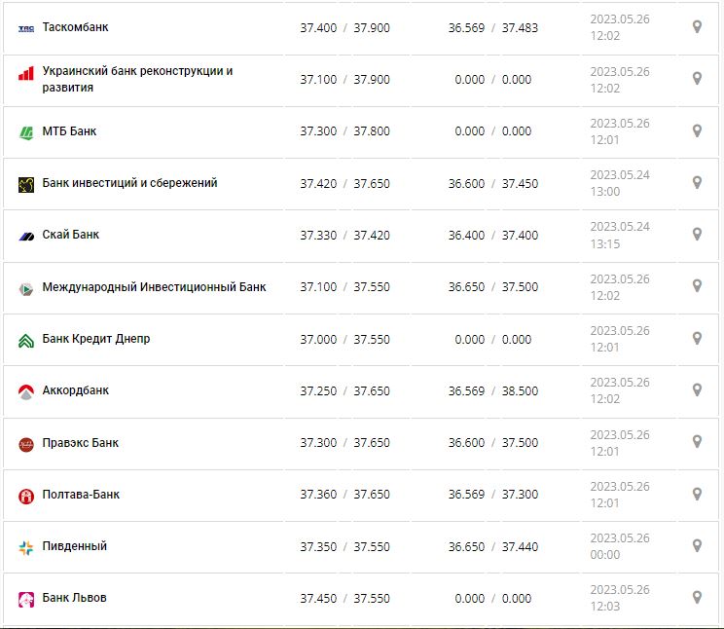This screenshot has width=724, height=629.
Task: Click Правэкс Банк update time 2023.05.26
Action: (620, 435)
